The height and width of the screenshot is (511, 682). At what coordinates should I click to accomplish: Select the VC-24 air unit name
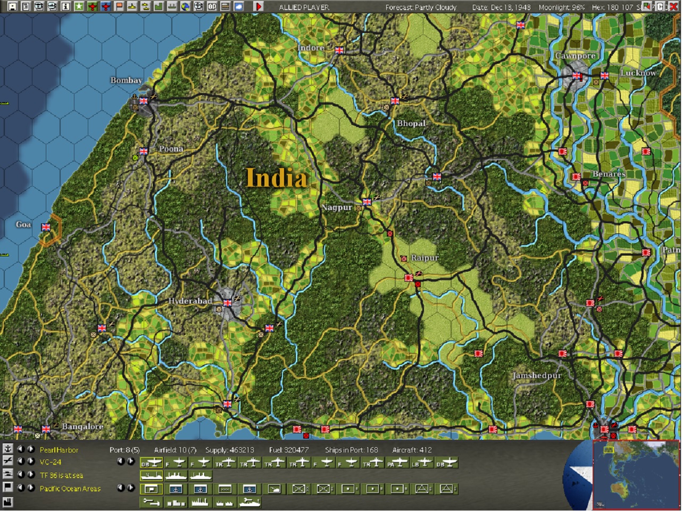coord(51,462)
